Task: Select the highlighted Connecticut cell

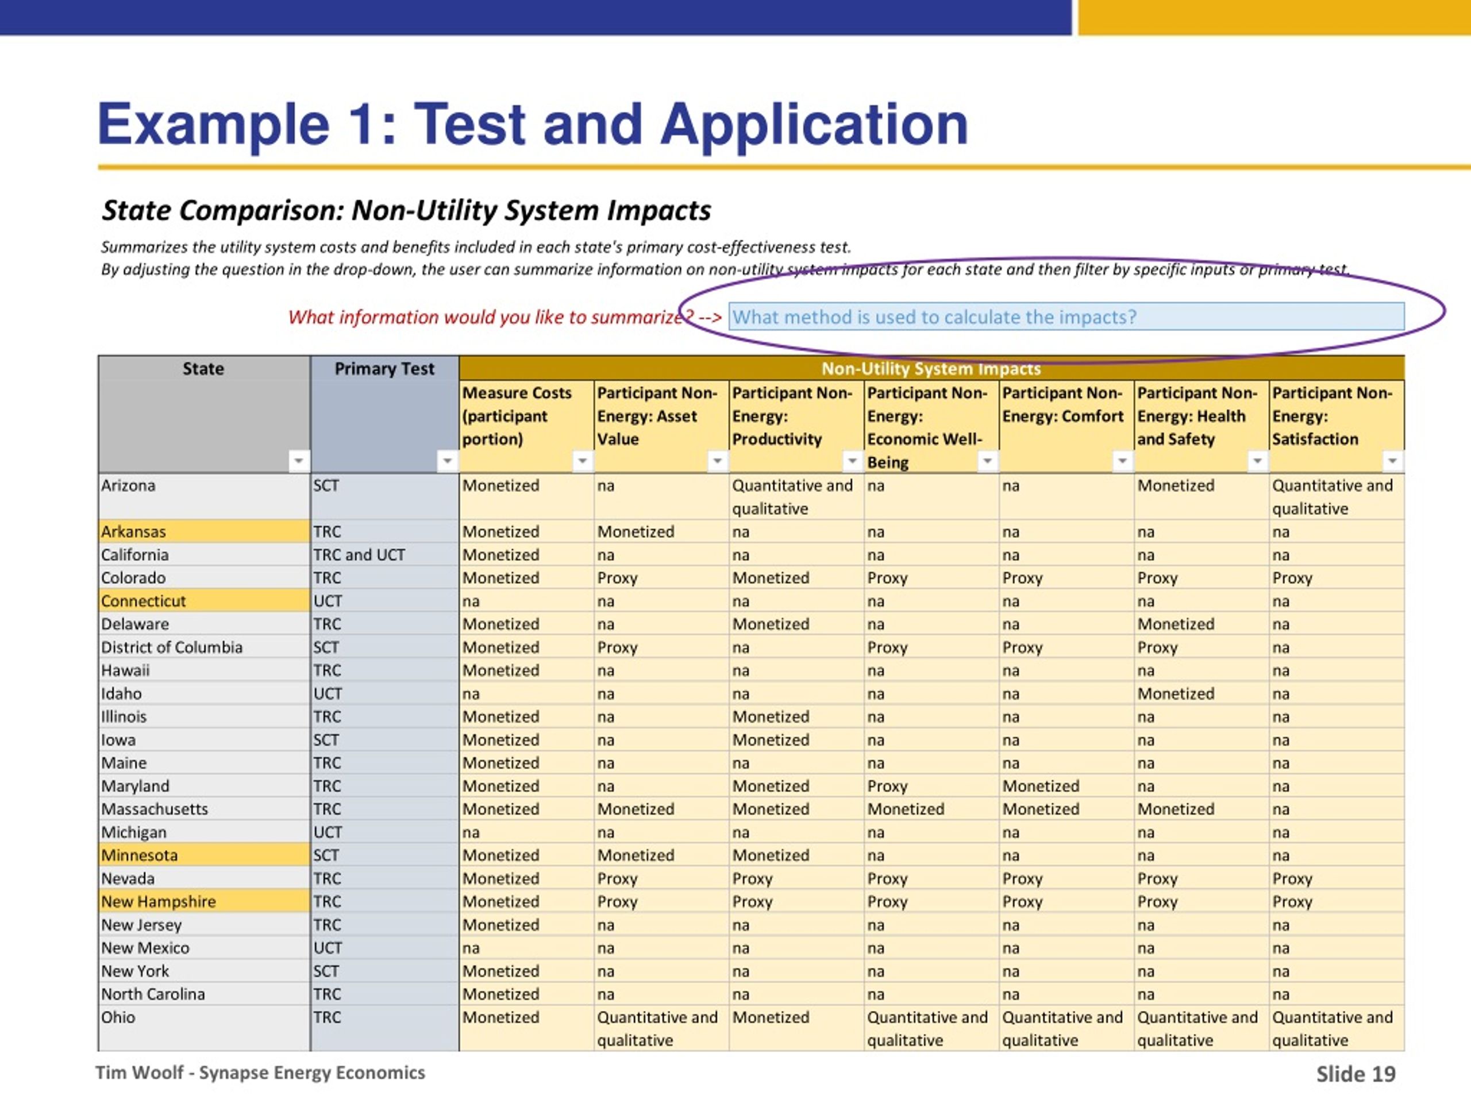Action: point(204,601)
